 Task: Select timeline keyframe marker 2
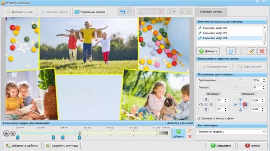54,137
